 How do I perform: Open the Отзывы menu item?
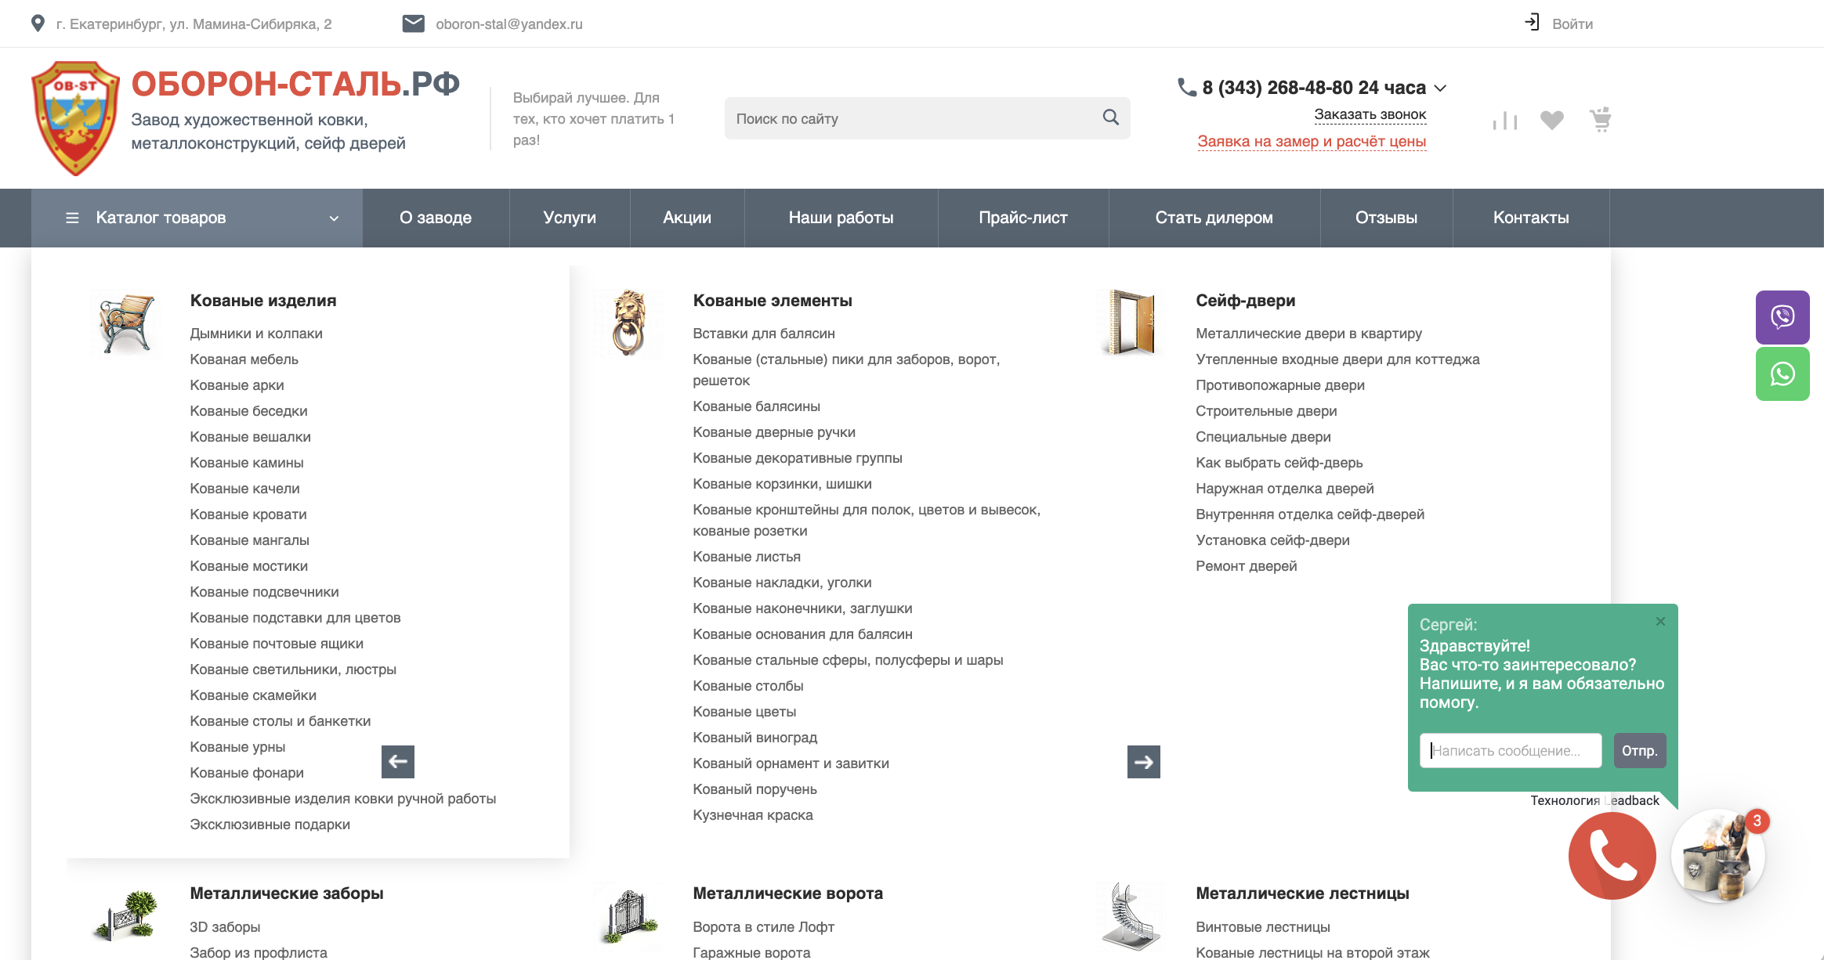coord(1387,218)
